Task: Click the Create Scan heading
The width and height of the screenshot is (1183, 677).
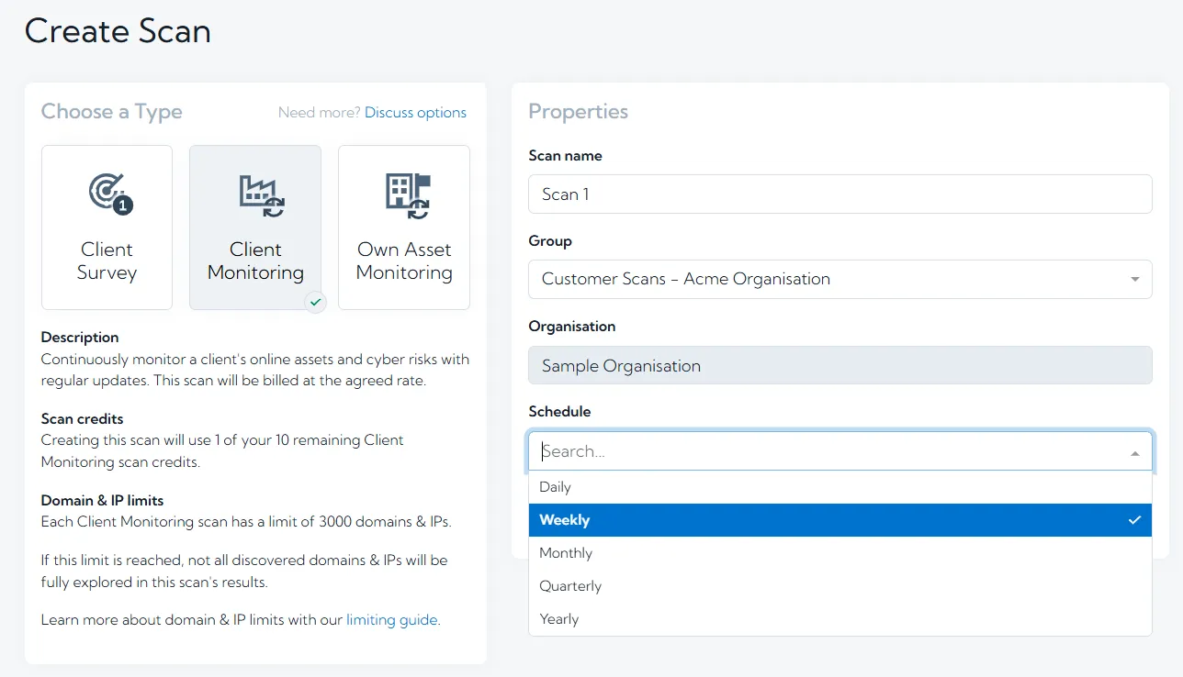Action: [118, 31]
